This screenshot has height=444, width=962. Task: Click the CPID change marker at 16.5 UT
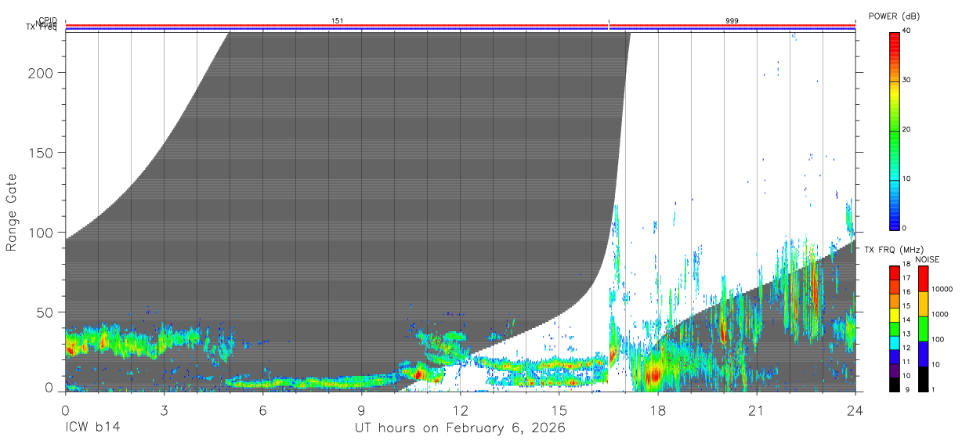[609, 21]
